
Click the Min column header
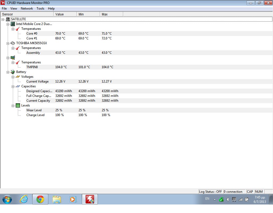[88, 14]
